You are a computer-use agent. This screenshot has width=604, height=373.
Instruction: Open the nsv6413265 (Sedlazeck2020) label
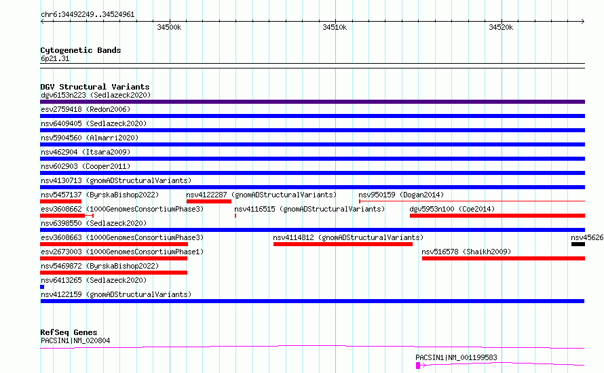pos(94,280)
